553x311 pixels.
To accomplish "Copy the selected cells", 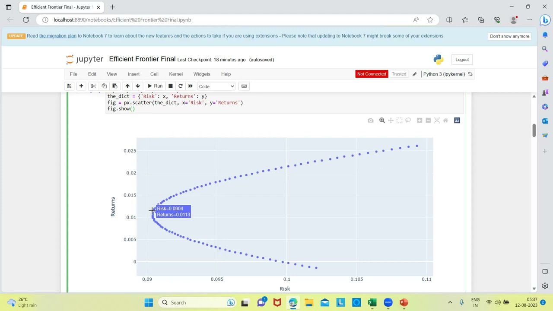I will pyautogui.click(x=104, y=86).
